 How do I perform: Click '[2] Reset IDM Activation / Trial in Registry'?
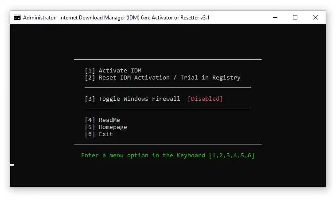click(x=163, y=77)
